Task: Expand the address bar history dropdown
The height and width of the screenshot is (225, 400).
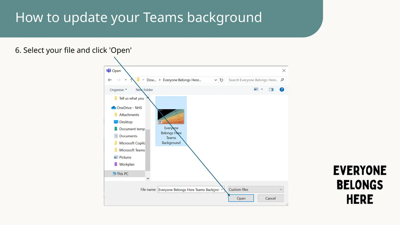Action: coord(216,80)
